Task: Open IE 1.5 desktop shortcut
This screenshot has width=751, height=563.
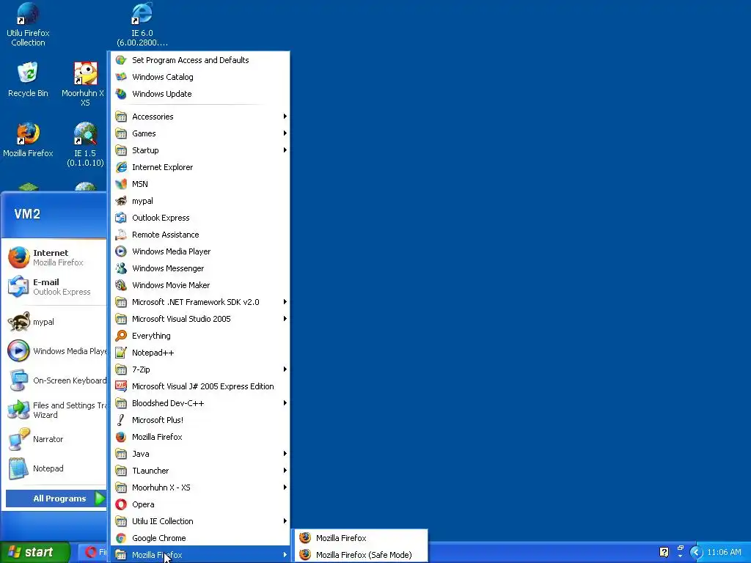Action: point(85,144)
